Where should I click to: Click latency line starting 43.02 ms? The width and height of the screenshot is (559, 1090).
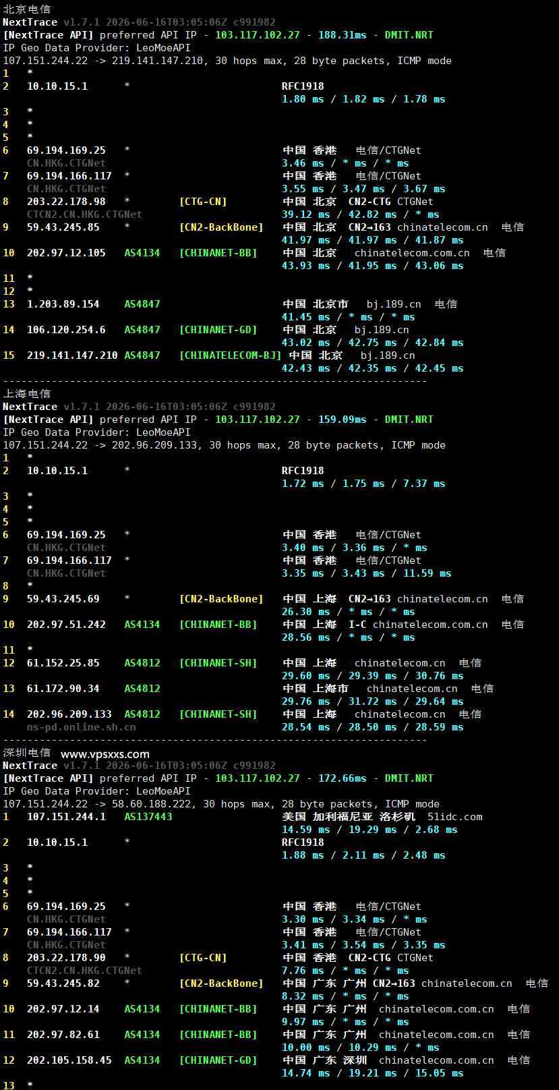(373, 343)
